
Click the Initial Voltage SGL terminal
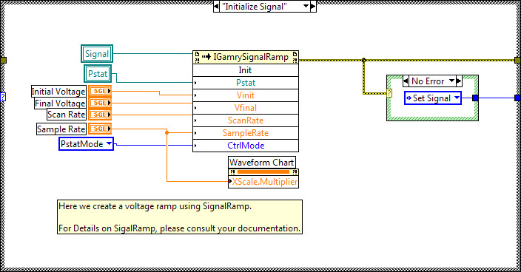pos(100,91)
